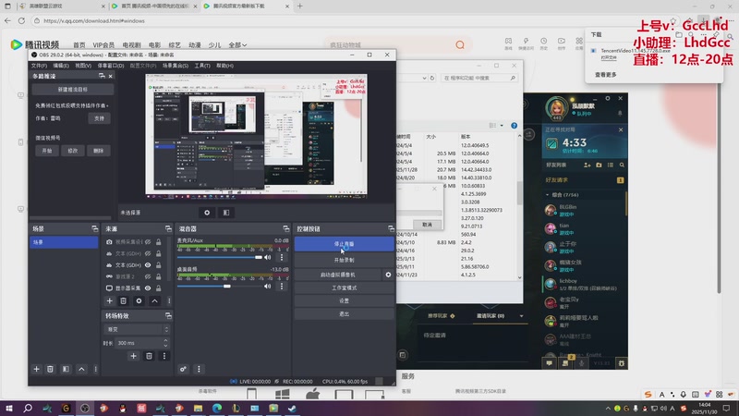Screen dimensions: 739x416
Task: Open source properties gear in Sources panel toolbar
Action: 139,301
